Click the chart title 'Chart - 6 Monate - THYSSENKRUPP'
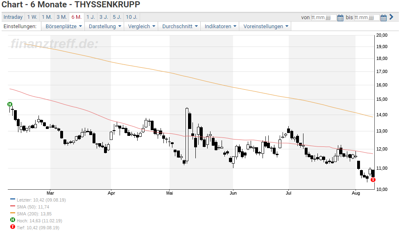The width and height of the screenshot is (403, 235). coord(71,4)
